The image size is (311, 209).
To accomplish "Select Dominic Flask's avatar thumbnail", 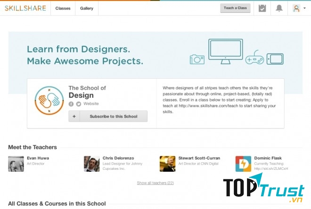I will click(243, 164).
